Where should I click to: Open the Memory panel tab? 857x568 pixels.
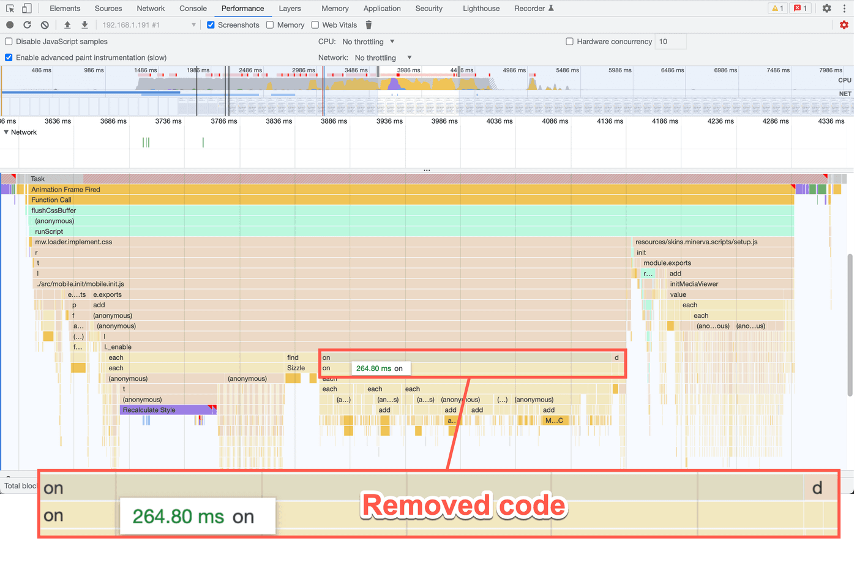coord(335,9)
